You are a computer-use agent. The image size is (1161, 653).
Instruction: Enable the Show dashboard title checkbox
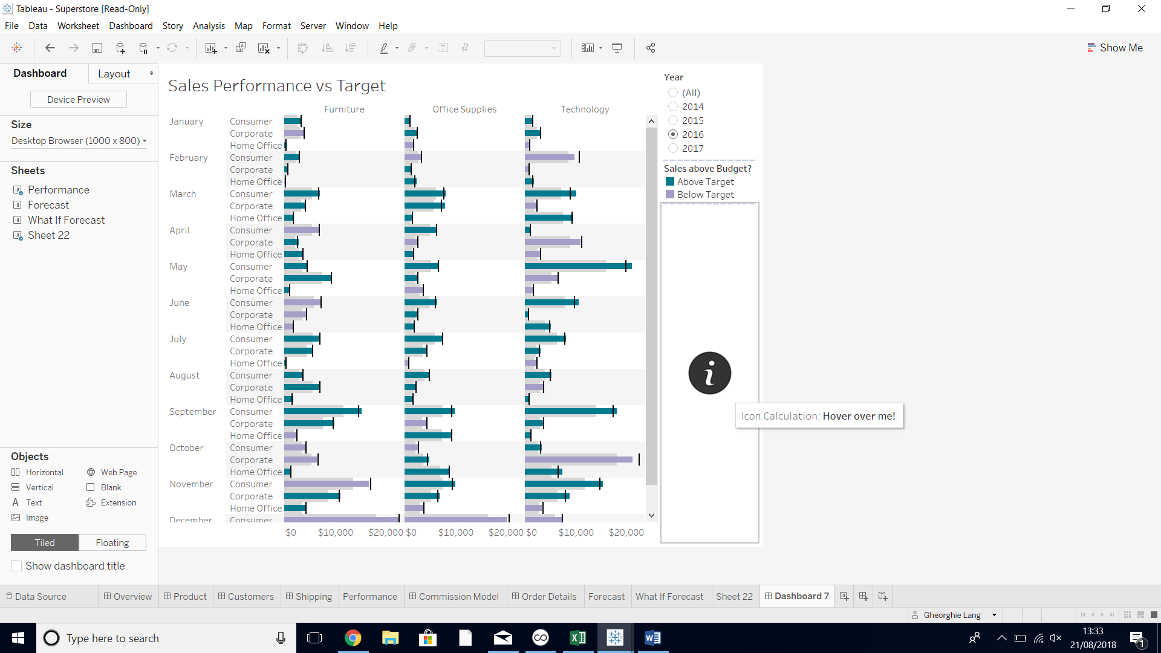coord(16,566)
